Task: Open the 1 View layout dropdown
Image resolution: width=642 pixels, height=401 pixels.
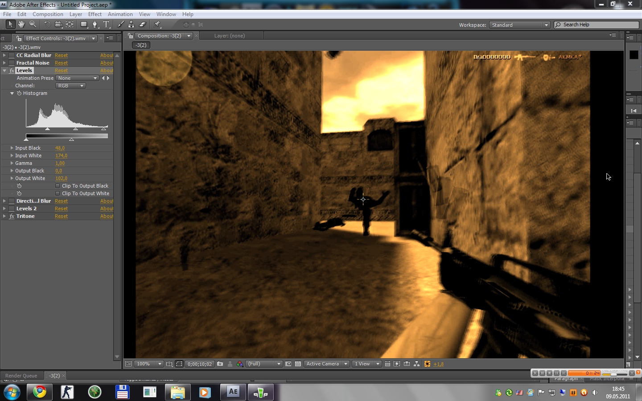Action: [x=366, y=364]
